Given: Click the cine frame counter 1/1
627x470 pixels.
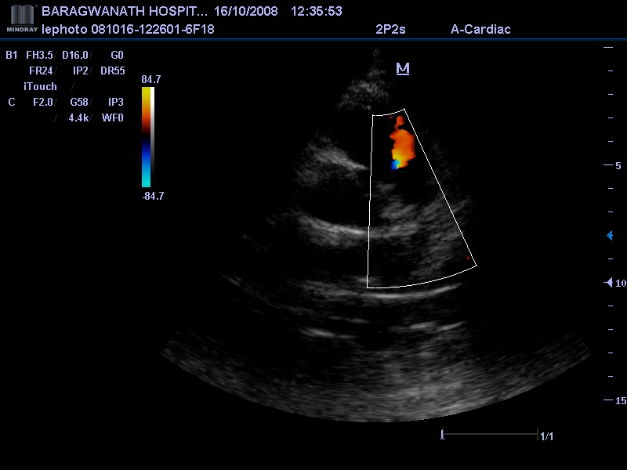Looking at the screenshot, I should [546, 436].
